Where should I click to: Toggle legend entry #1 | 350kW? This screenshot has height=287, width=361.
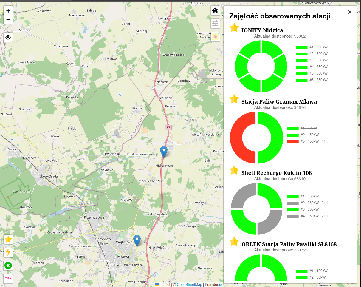[312, 47]
